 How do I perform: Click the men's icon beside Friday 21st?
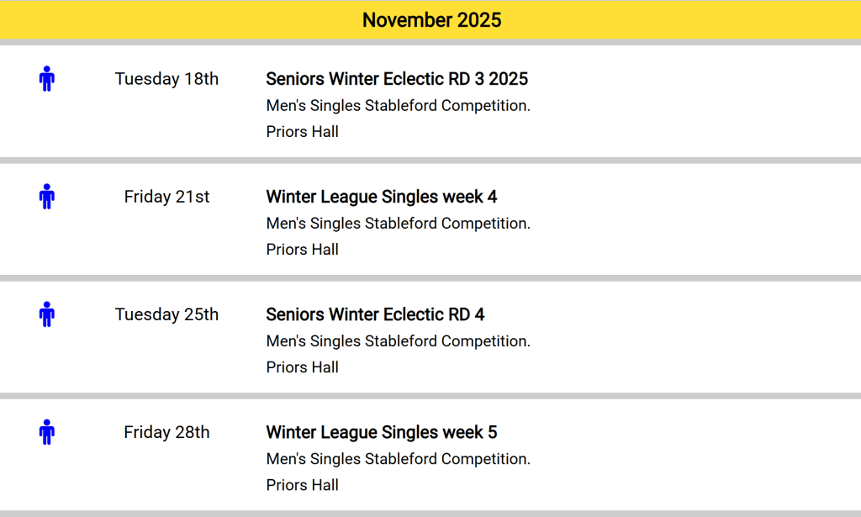(x=47, y=197)
